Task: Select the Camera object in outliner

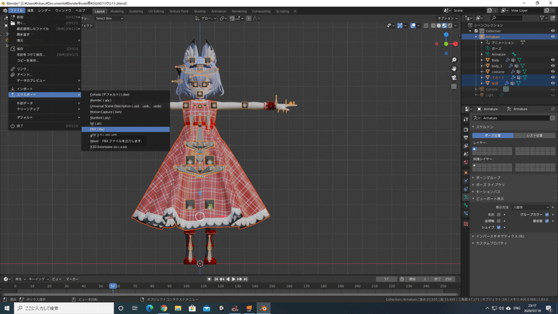Action: 492,89
